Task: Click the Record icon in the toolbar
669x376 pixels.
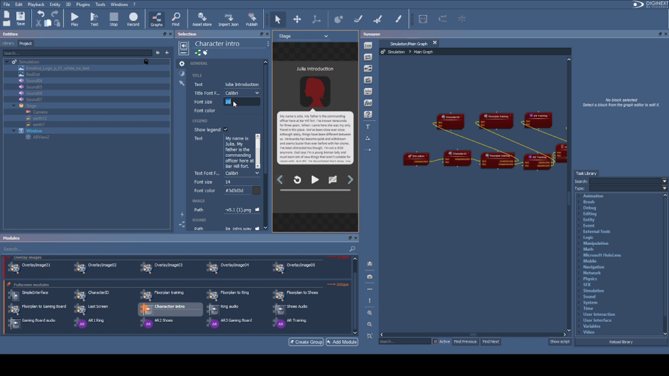Action: (x=133, y=19)
